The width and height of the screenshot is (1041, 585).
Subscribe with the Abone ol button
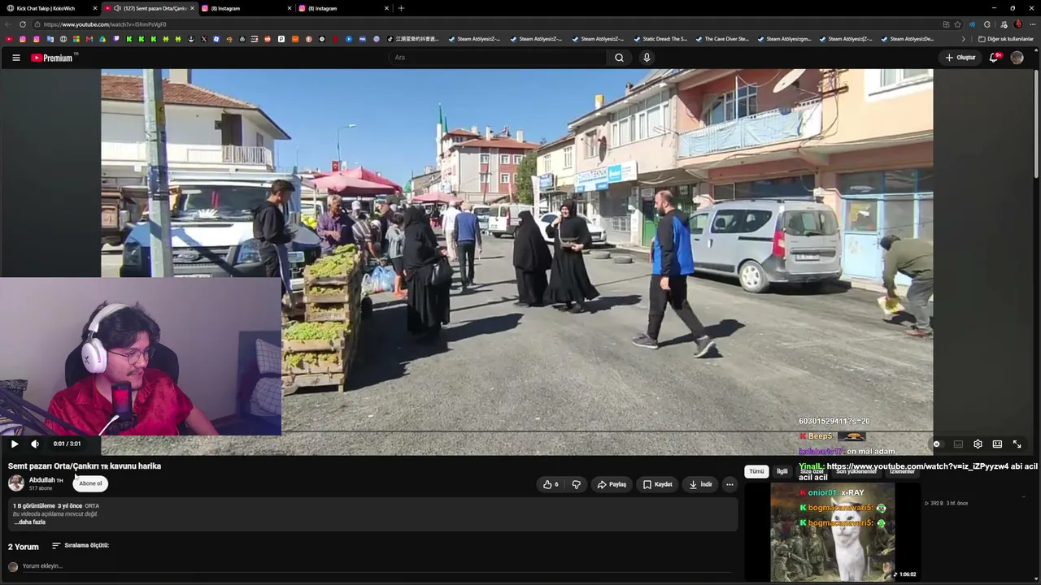point(90,483)
